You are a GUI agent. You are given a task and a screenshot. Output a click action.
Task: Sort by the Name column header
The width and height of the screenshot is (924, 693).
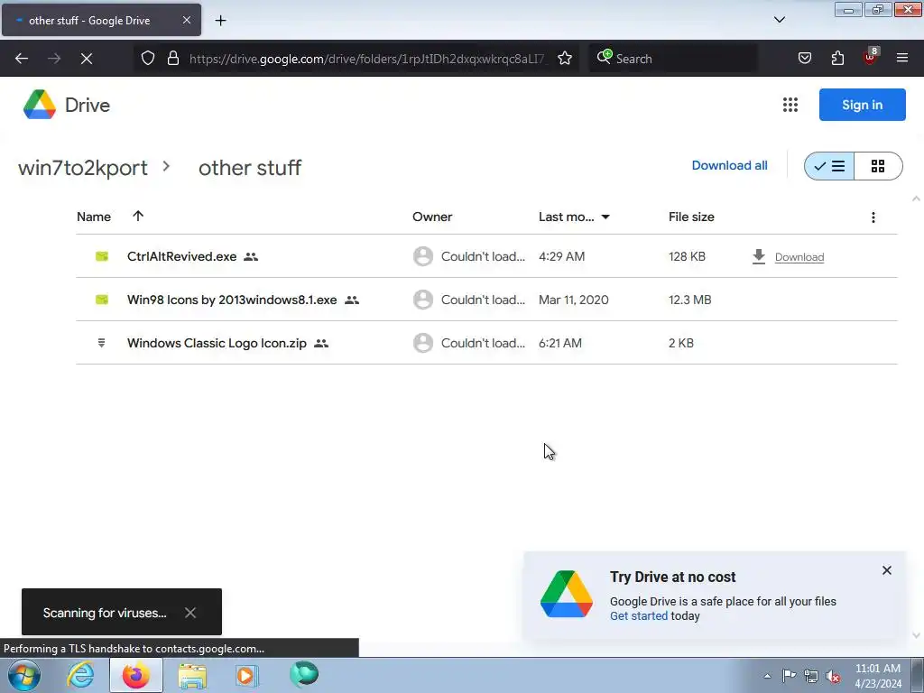point(94,217)
